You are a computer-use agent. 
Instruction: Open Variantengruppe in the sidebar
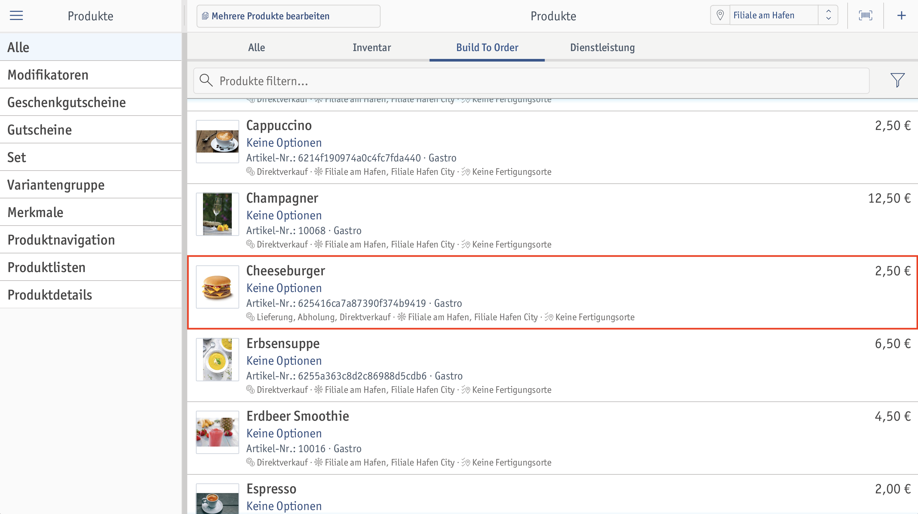(x=90, y=184)
